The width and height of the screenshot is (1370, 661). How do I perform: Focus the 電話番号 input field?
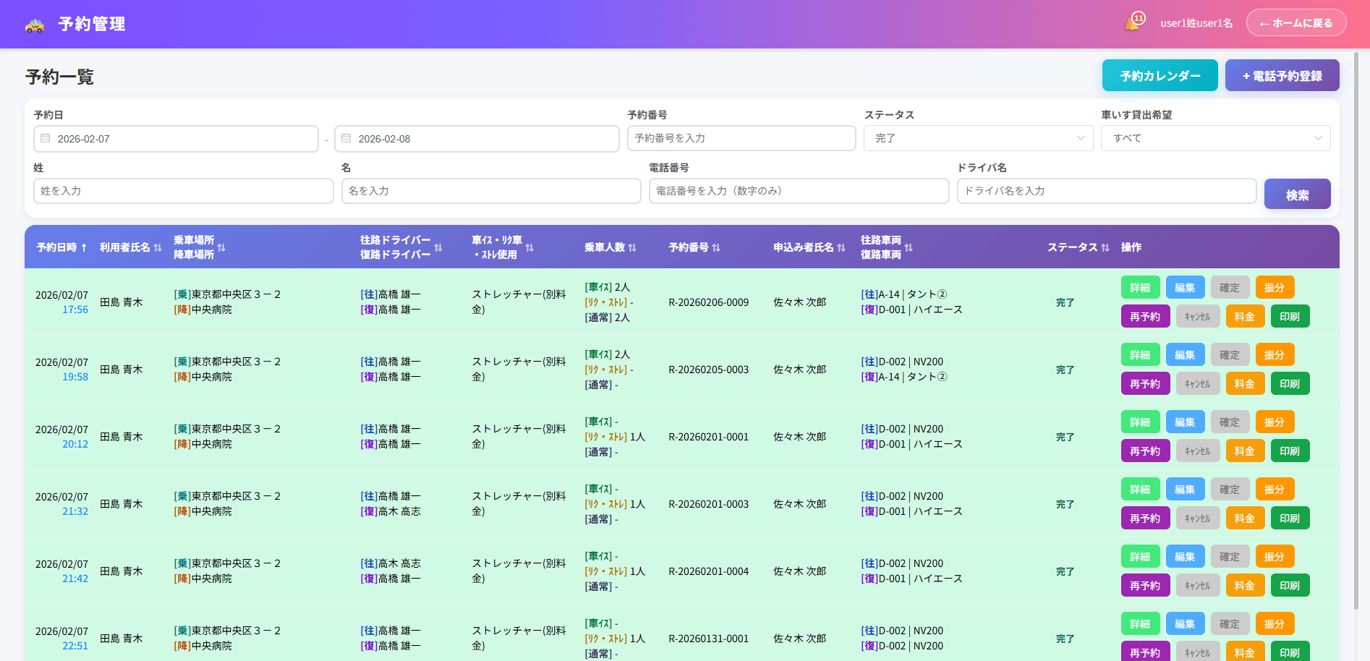click(x=799, y=191)
